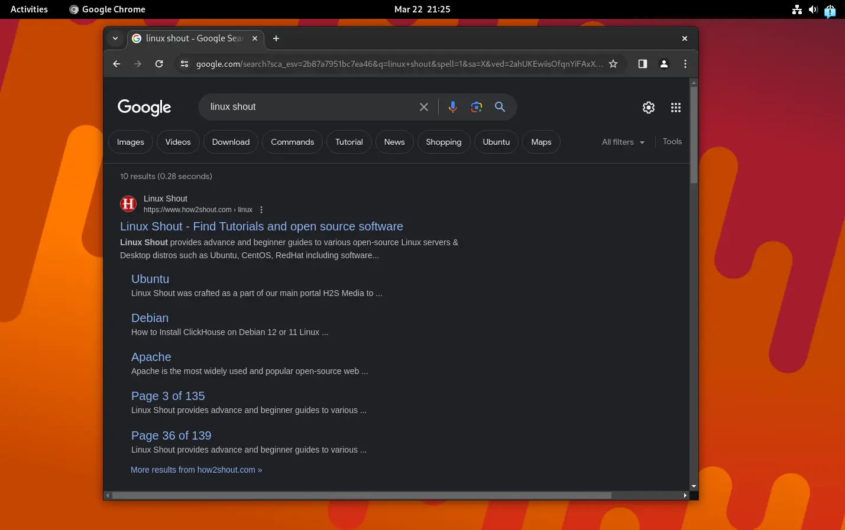Select the Tutorial filter chip

(349, 142)
